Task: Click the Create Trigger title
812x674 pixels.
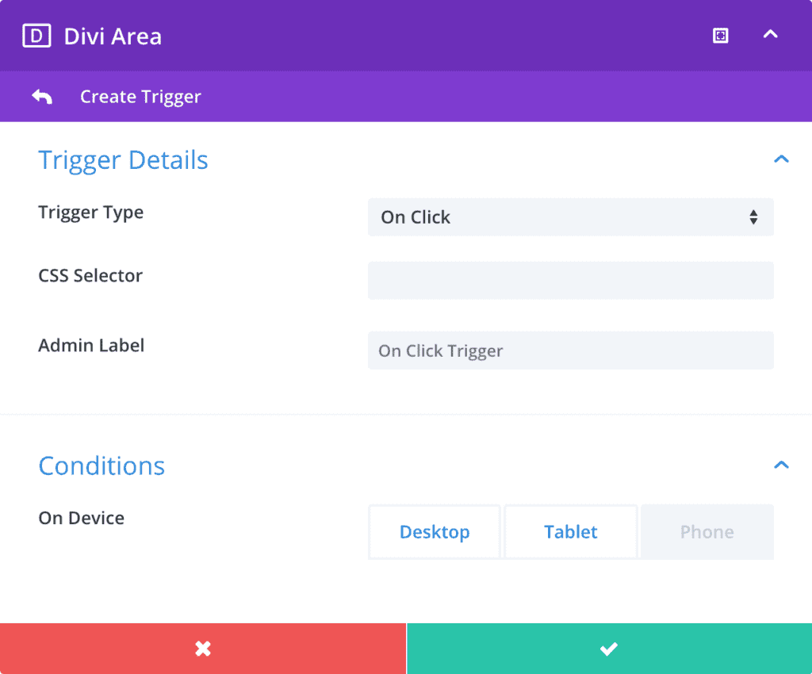Action: 140,97
